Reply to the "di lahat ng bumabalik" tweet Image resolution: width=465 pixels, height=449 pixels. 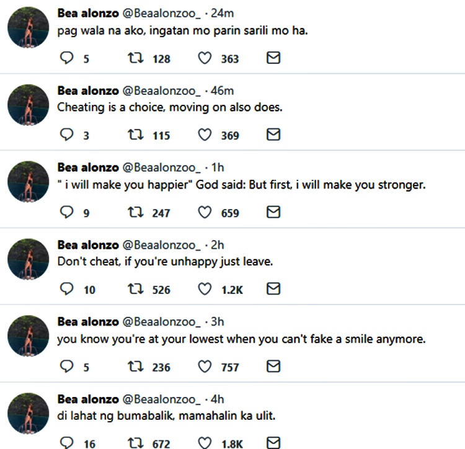(x=66, y=443)
